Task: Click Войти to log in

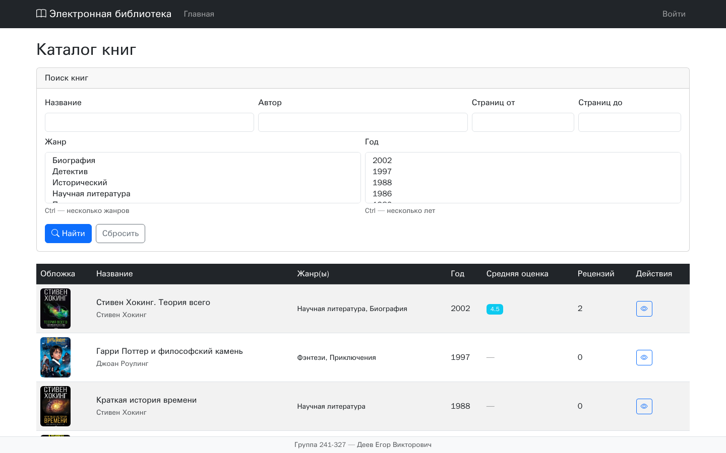Action: click(674, 14)
